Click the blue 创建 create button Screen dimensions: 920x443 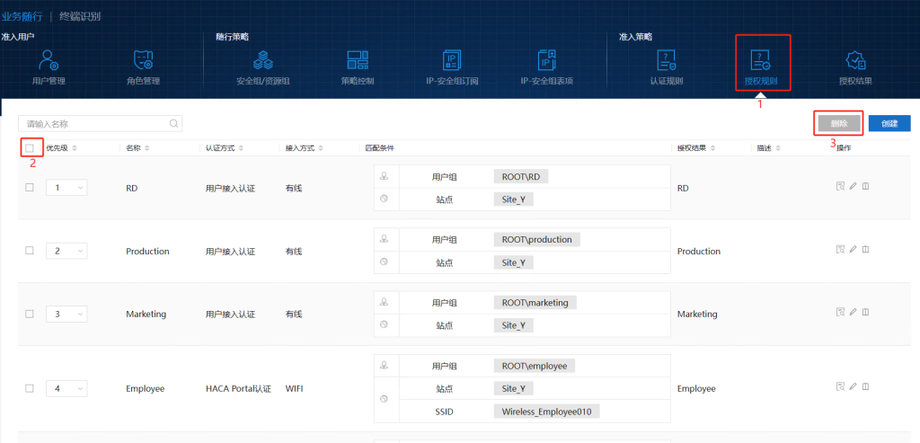tap(889, 123)
